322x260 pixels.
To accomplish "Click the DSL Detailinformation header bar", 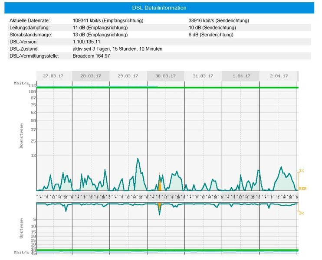I will pos(159,8).
